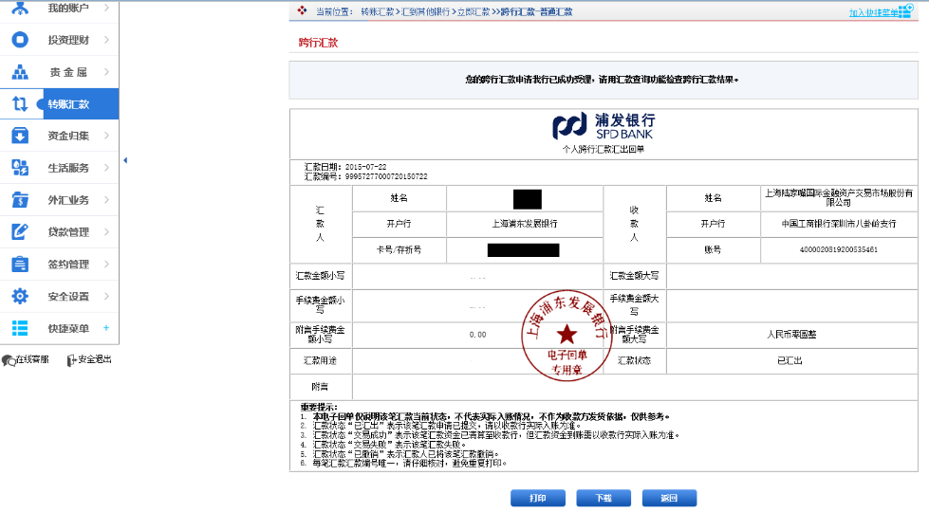
Task: Click the 加入快捷菜单 link
Action: 873,12
